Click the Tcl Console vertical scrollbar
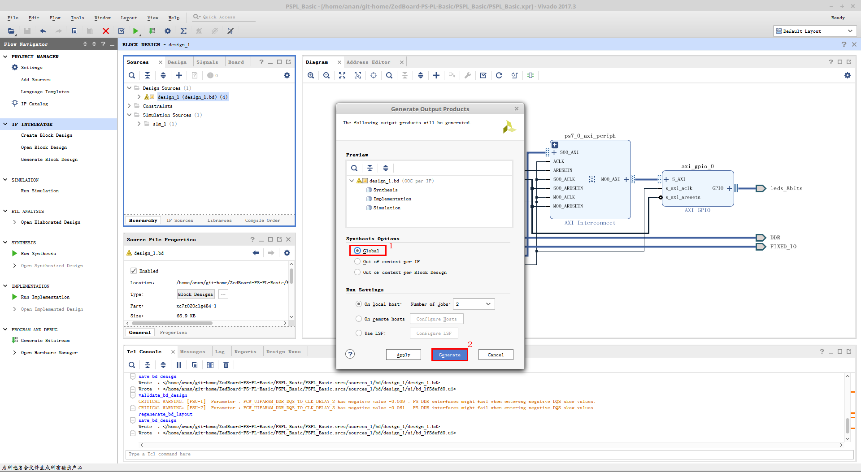 pyautogui.click(x=848, y=425)
